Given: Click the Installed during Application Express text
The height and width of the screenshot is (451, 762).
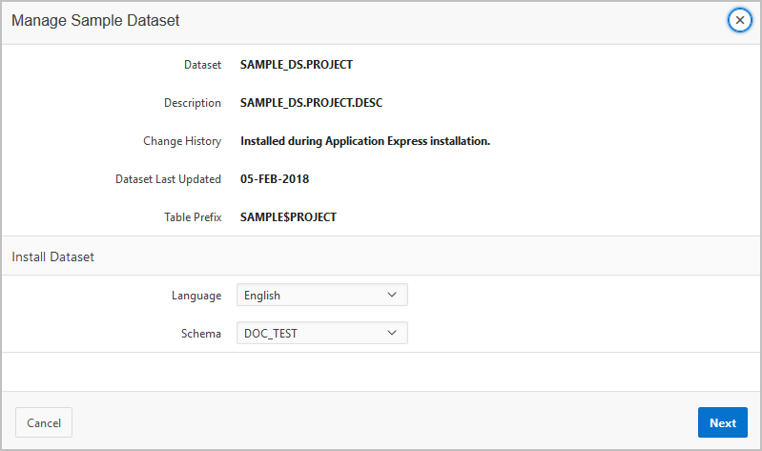Looking at the screenshot, I should click(364, 141).
